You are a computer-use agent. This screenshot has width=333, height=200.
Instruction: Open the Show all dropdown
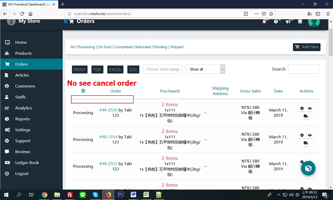tap(205, 69)
